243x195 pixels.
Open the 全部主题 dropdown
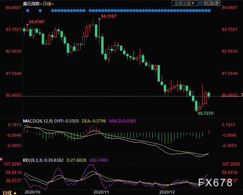[185, 3]
